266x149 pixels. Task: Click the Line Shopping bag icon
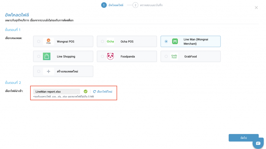coord(47,56)
